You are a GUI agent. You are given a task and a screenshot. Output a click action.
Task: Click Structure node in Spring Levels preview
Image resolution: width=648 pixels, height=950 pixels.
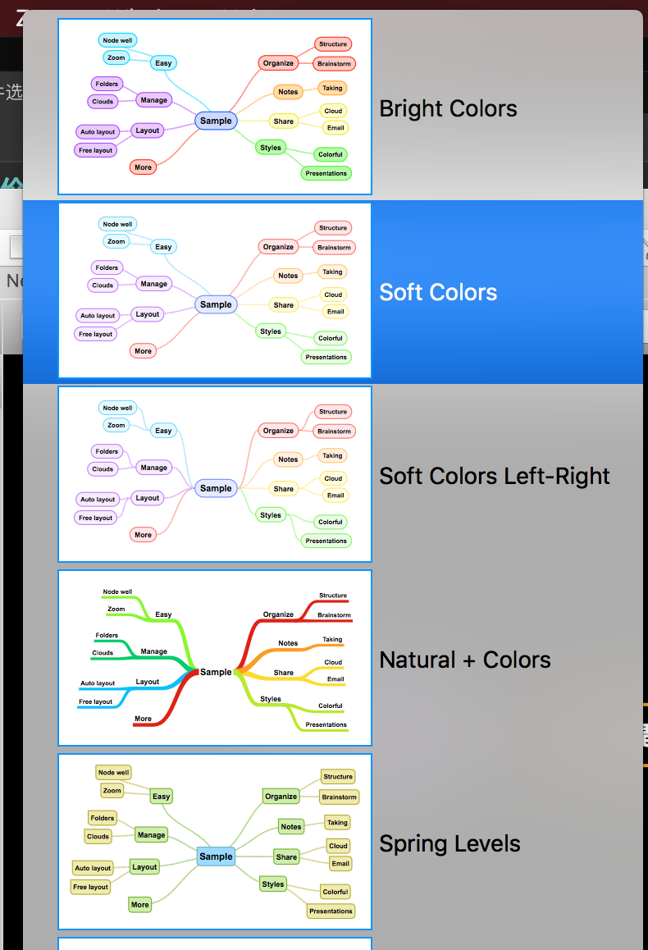[338, 776]
